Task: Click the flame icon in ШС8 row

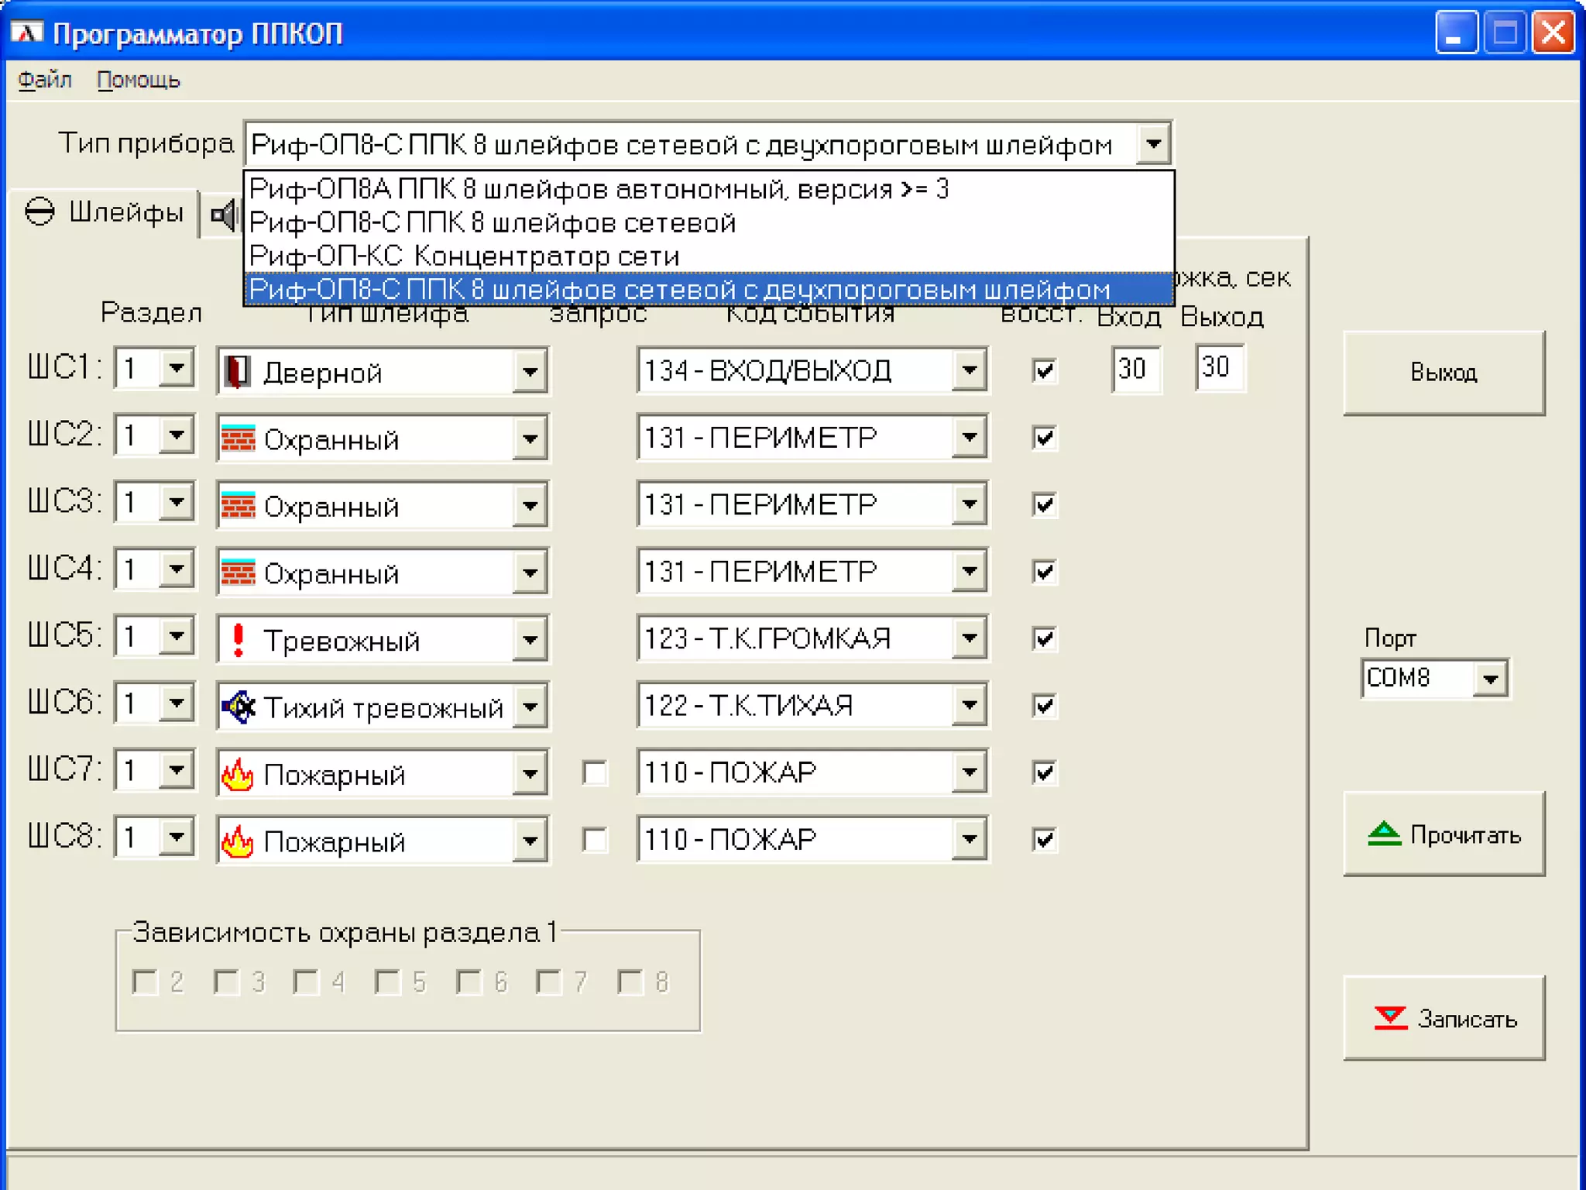Action: coord(238,841)
